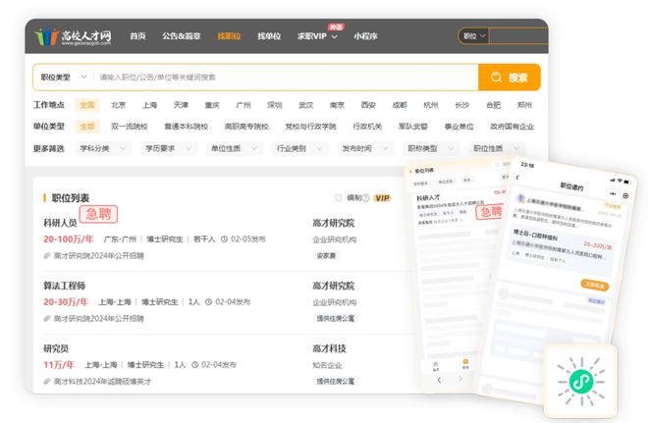
Task: Click the clock icon before 02-05发布
Action: (225, 239)
